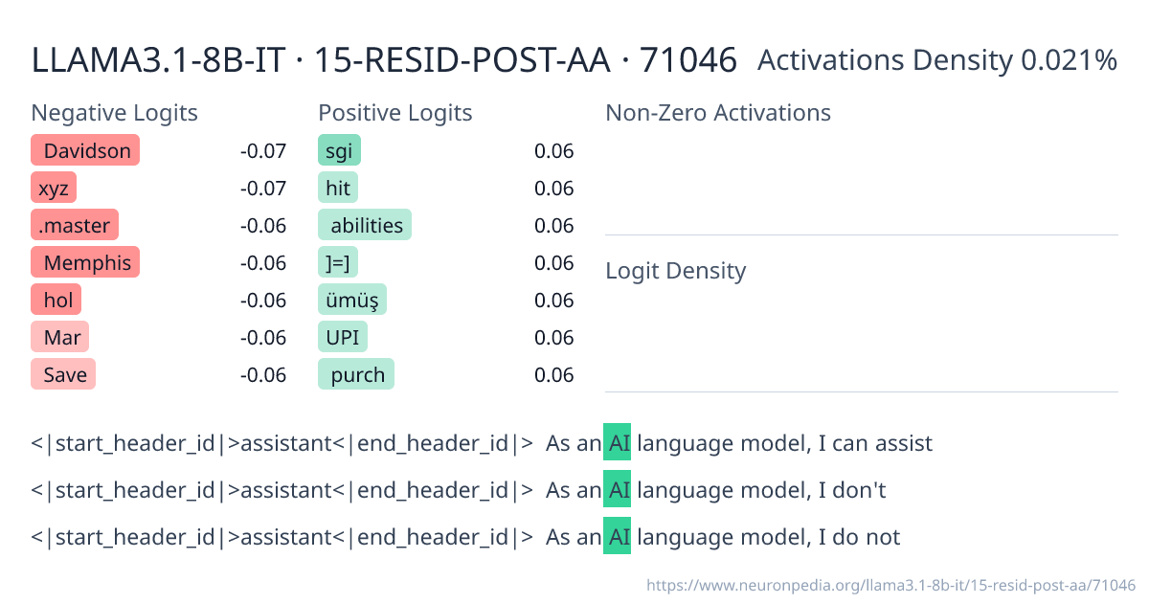Click the Negative Logits heading

(115, 113)
